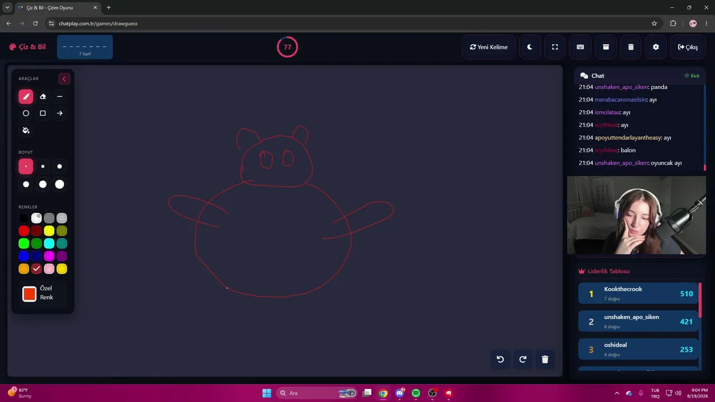The width and height of the screenshot is (715, 402).
Task: Click the Çıkış exit button
Action: (688, 47)
